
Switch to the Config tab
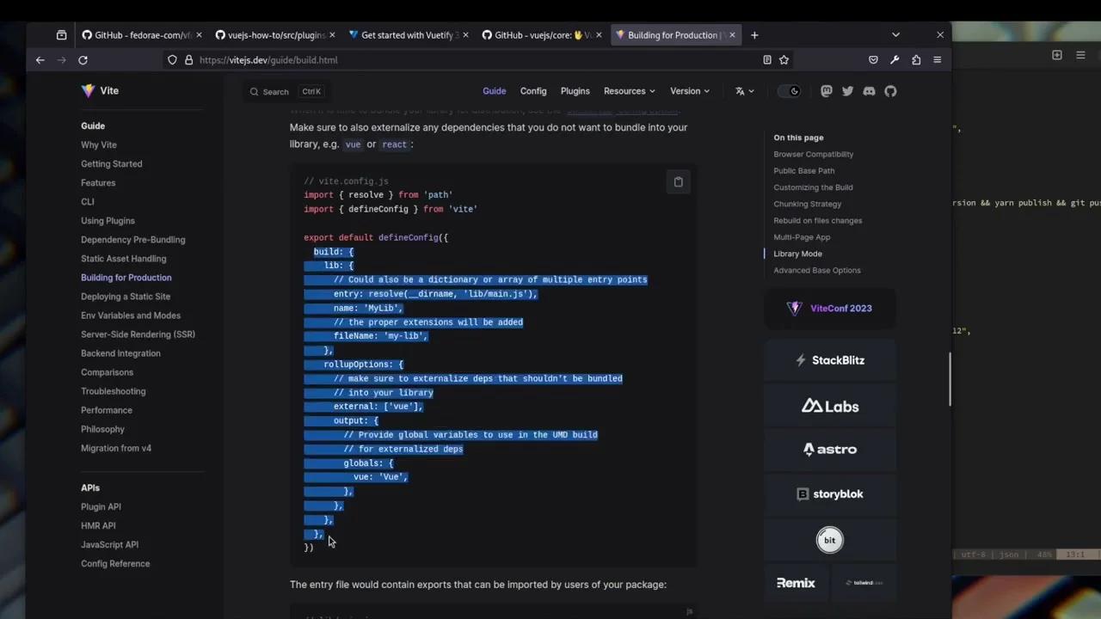pos(532,90)
